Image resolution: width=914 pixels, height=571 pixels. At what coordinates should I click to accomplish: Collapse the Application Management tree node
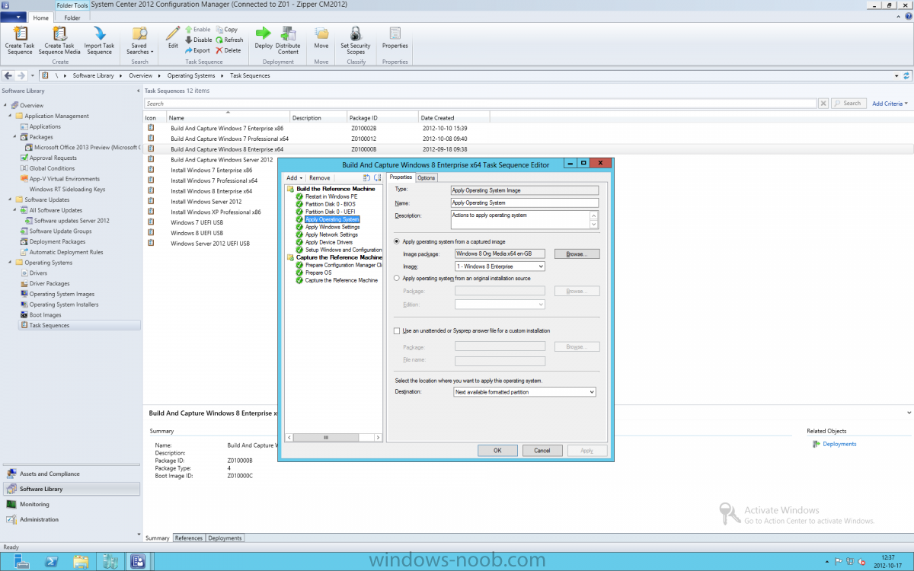8,116
